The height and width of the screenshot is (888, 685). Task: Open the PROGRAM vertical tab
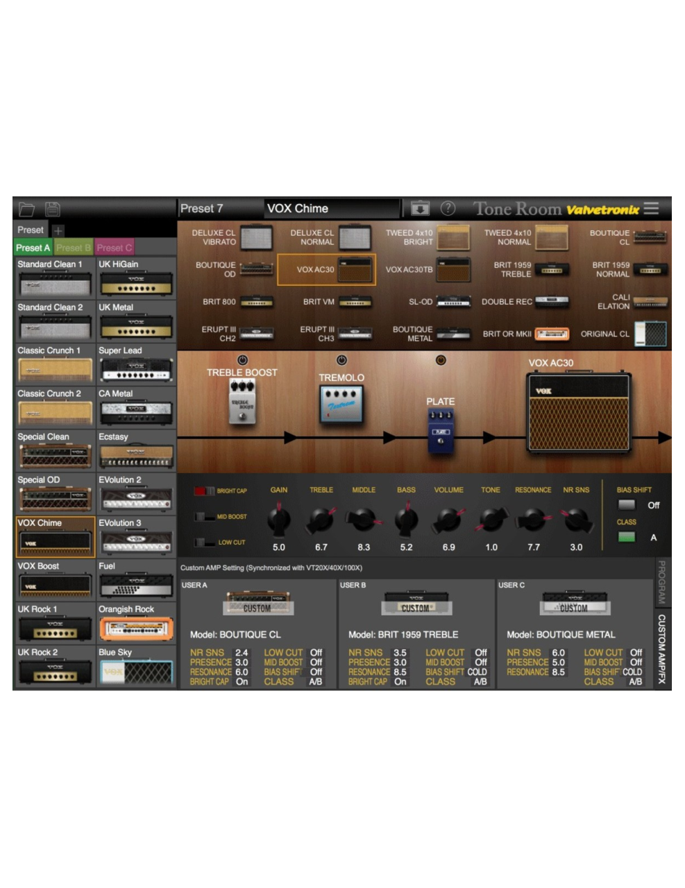[661, 581]
